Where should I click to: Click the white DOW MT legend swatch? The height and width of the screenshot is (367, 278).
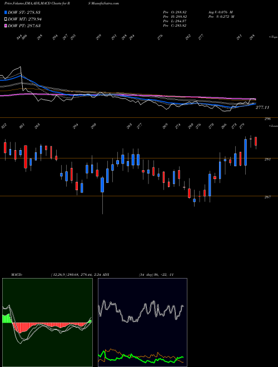click(x=6, y=19)
